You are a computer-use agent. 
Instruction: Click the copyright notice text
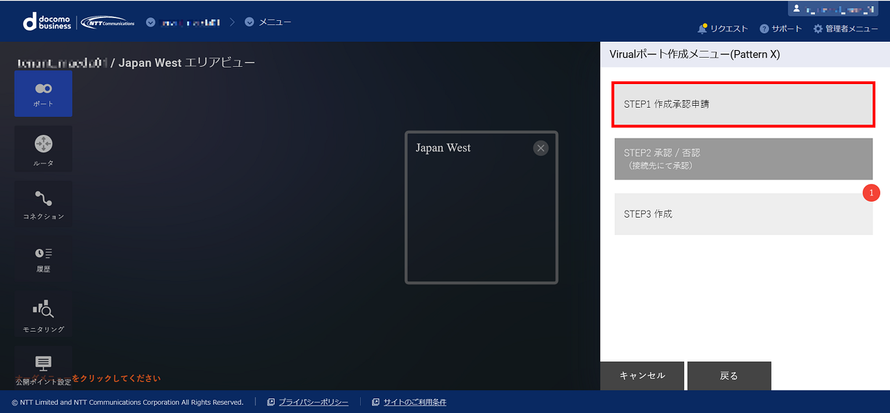pos(128,402)
